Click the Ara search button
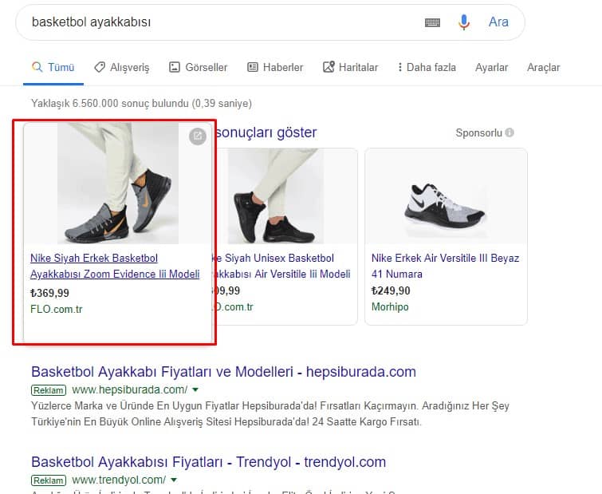Screen dimensions: 602x494 498,22
